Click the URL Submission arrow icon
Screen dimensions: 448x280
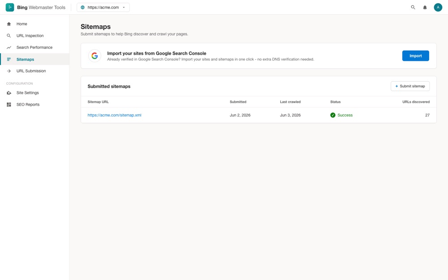pyautogui.click(x=9, y=71)
